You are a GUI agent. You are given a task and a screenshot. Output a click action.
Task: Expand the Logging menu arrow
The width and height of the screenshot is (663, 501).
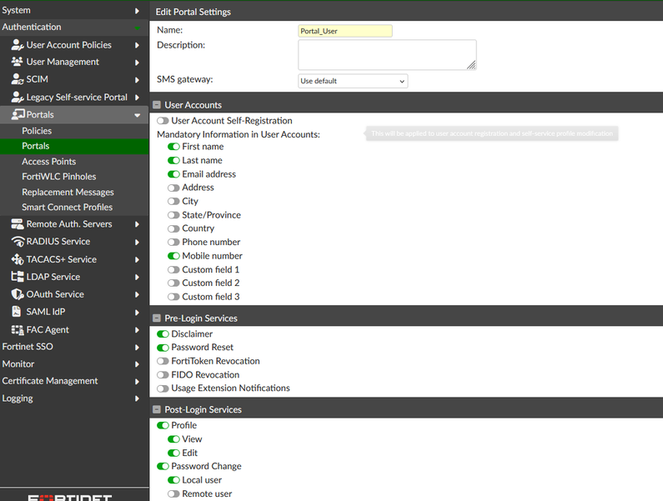137,398
